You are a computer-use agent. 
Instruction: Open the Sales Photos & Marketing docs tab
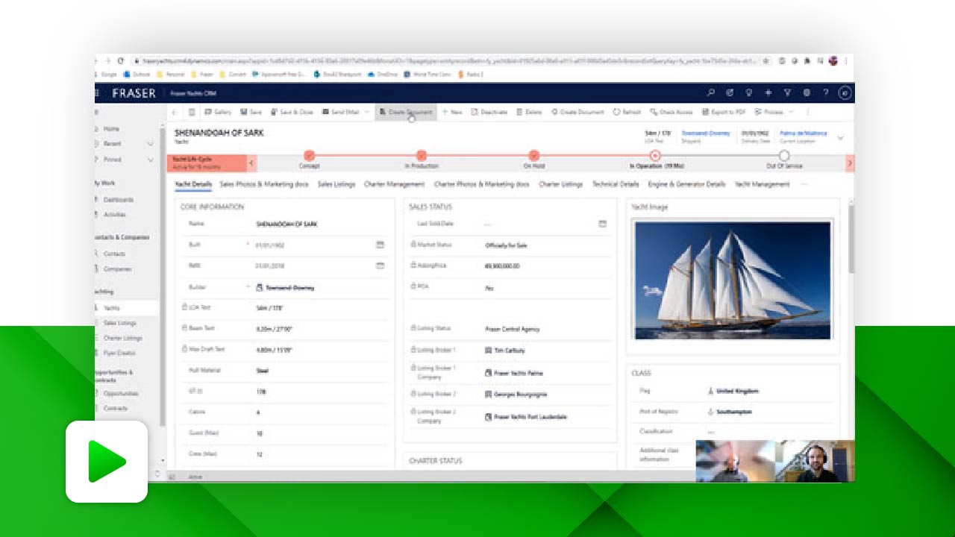click(264, 184)
